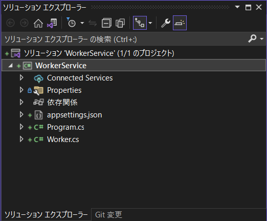Open the pending changes filter clock icon

click(71, 23)
